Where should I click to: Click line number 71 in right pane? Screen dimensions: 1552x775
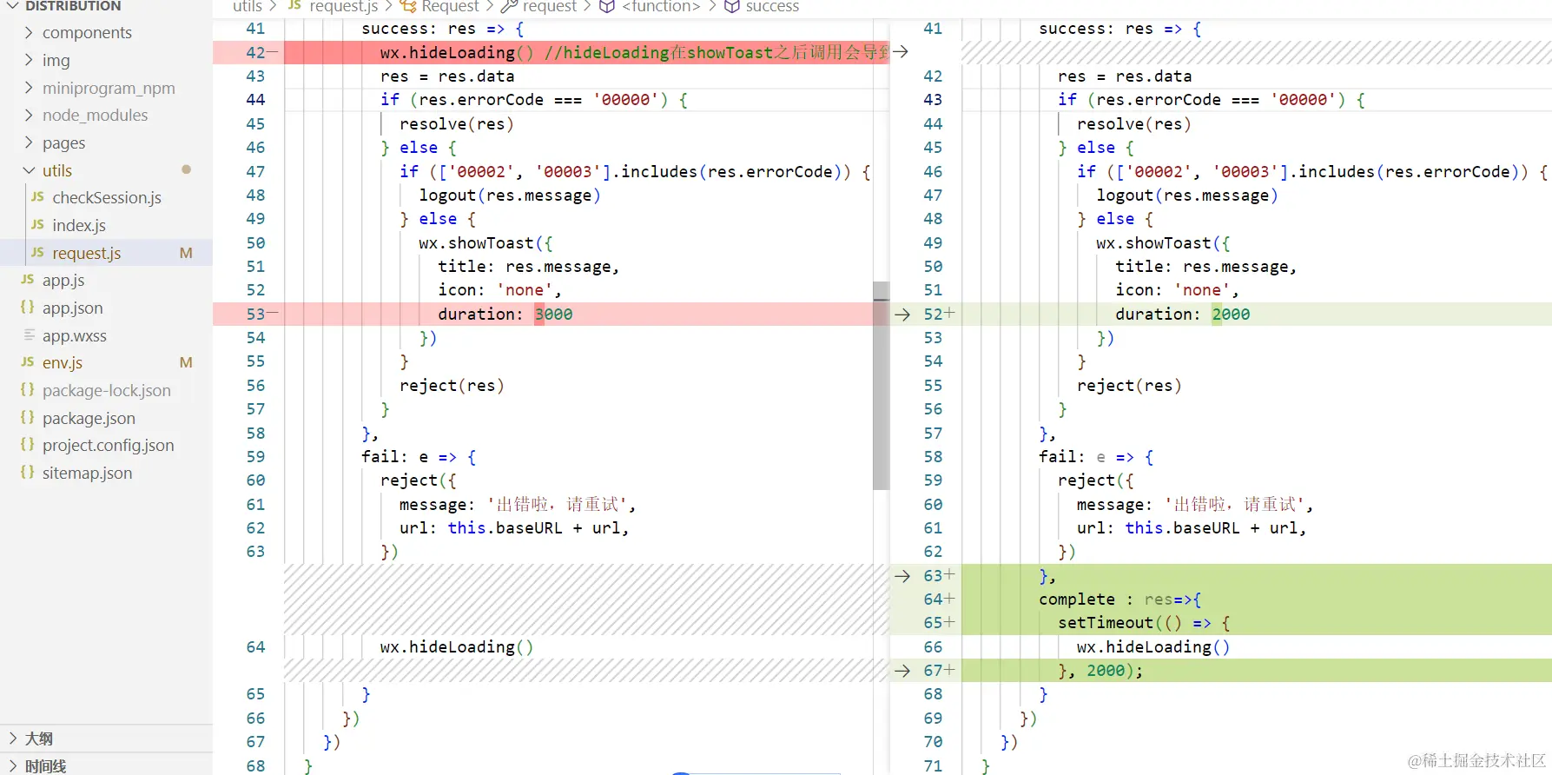pos(933,765)
